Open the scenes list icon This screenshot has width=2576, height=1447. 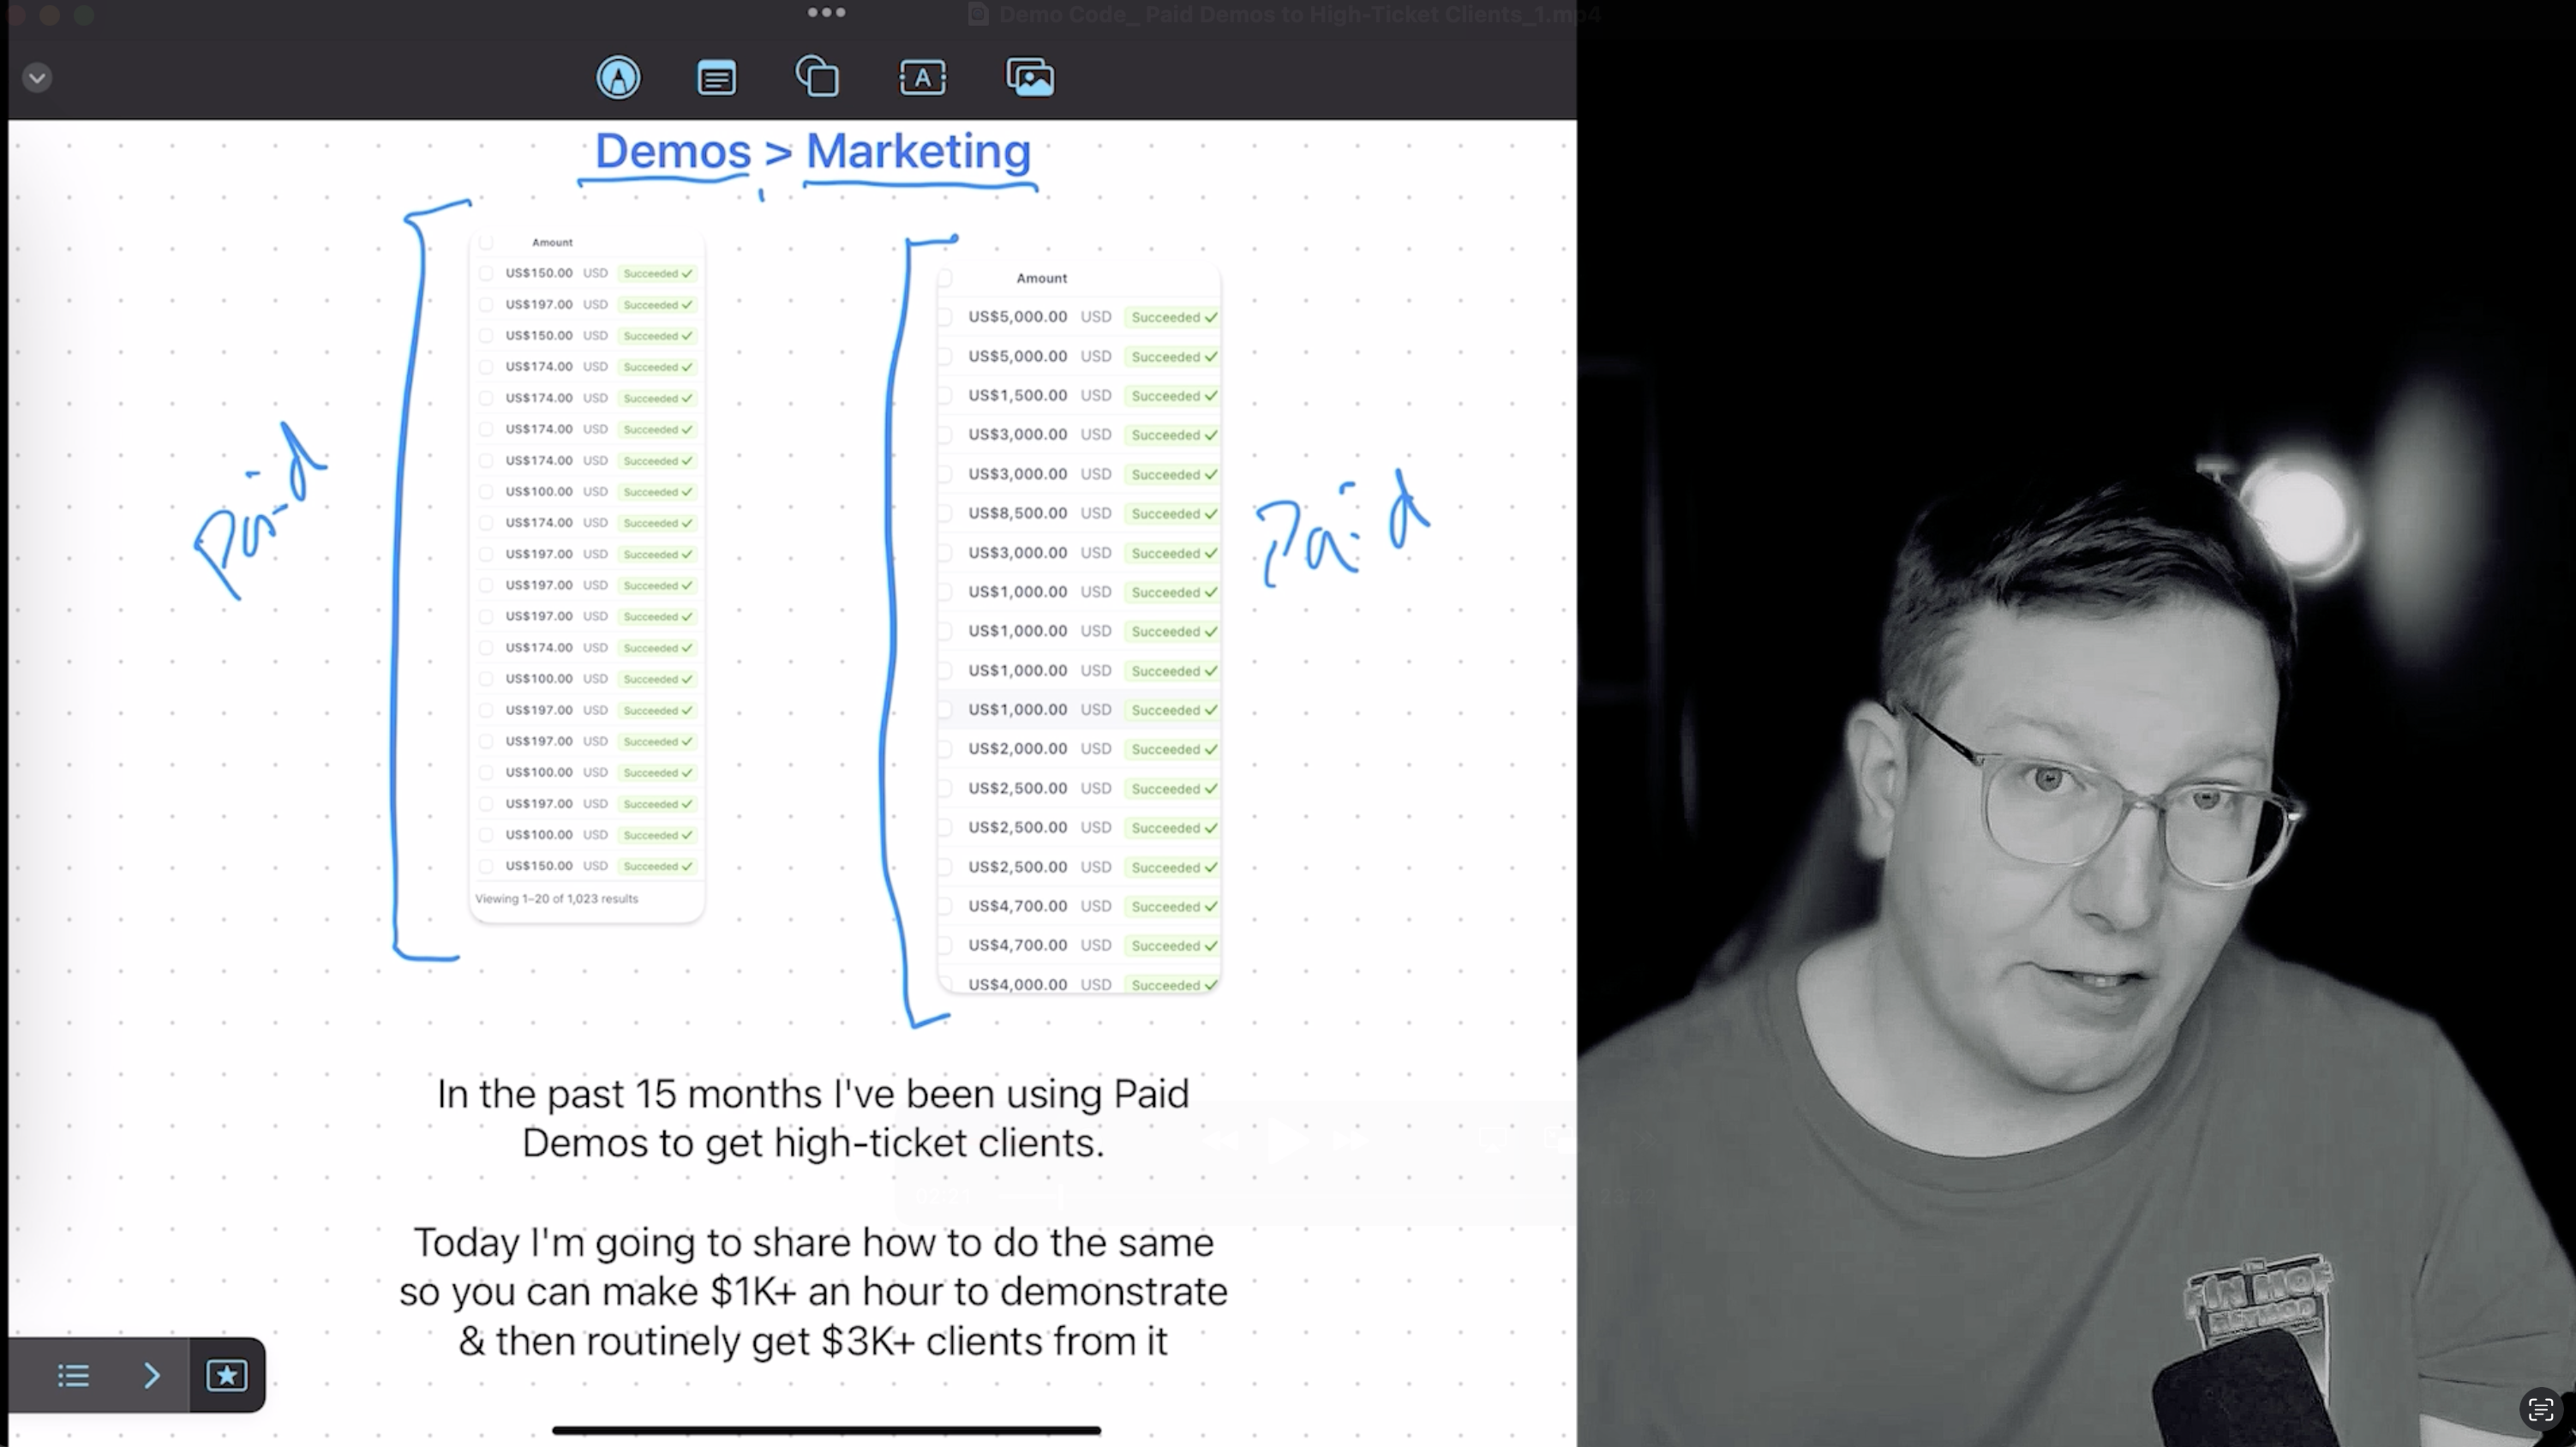pos(73,1376)
